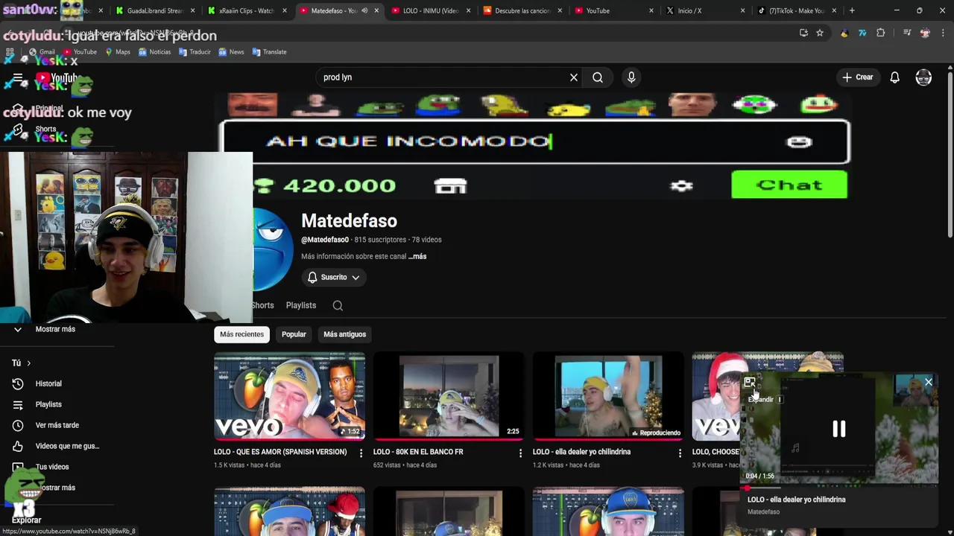Open Maps bookmark
This screenshot has width=954, height=536.
(x=118, y=52)
